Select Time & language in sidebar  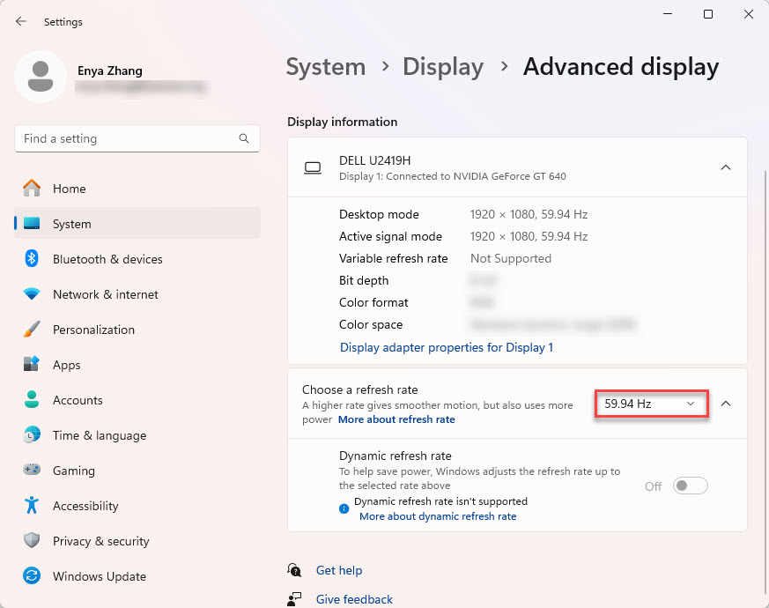[99, 435]
